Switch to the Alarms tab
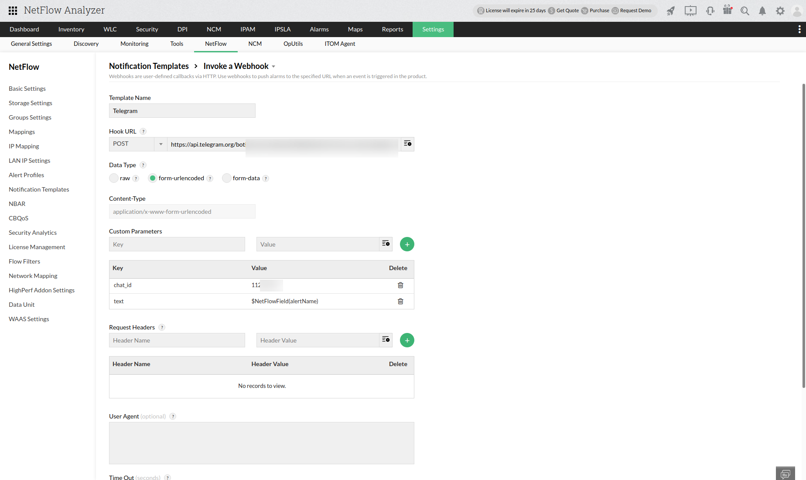806x480 pixels. pyautogui.click(x=319, y=29)
